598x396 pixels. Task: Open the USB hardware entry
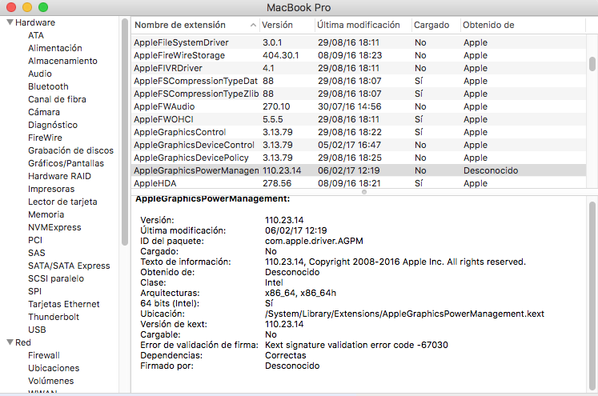(37, 330)
